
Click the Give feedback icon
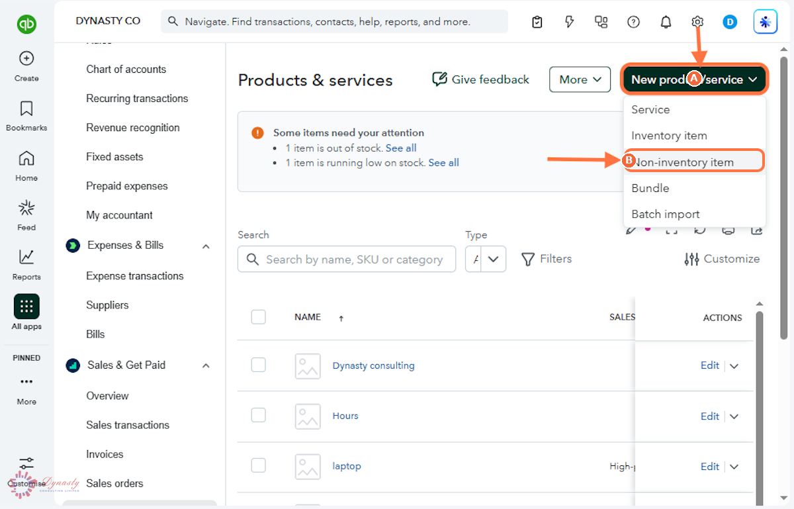(439, 79)
